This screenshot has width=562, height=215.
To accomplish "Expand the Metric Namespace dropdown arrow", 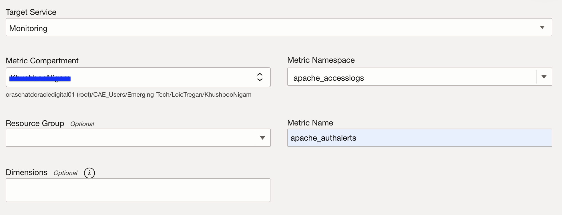I will [x=544, y=77].
